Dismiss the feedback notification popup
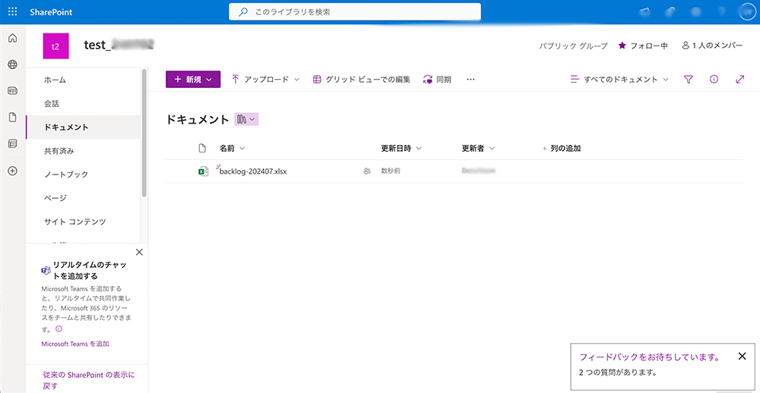Image resolution: width=760 pixels, height=393 pixels. pos(743,356)
